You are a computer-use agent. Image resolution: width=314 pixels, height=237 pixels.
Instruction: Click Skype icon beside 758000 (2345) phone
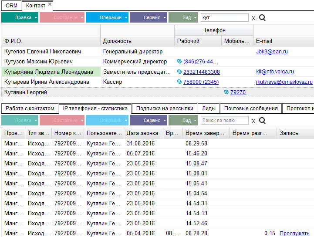coord(179,82)
